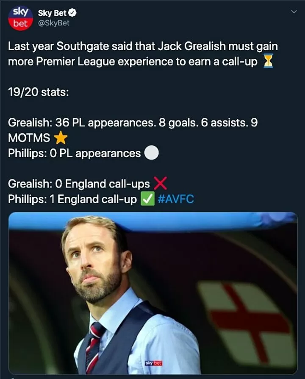Open the tweet options chevron menu

[x=294, y=12]
